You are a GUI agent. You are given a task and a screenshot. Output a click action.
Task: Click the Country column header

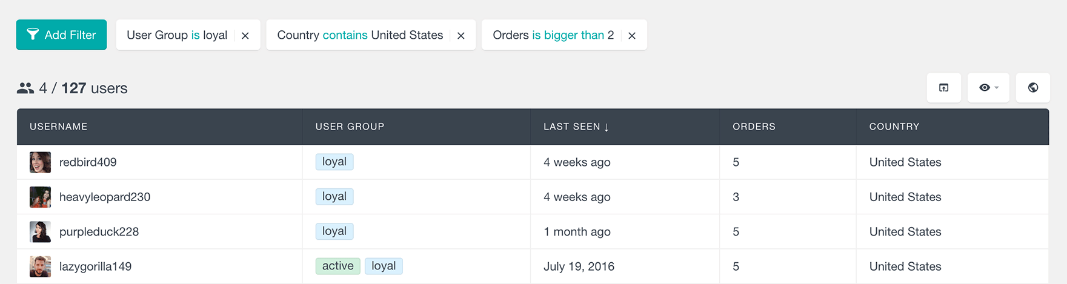tap(894, 127)
